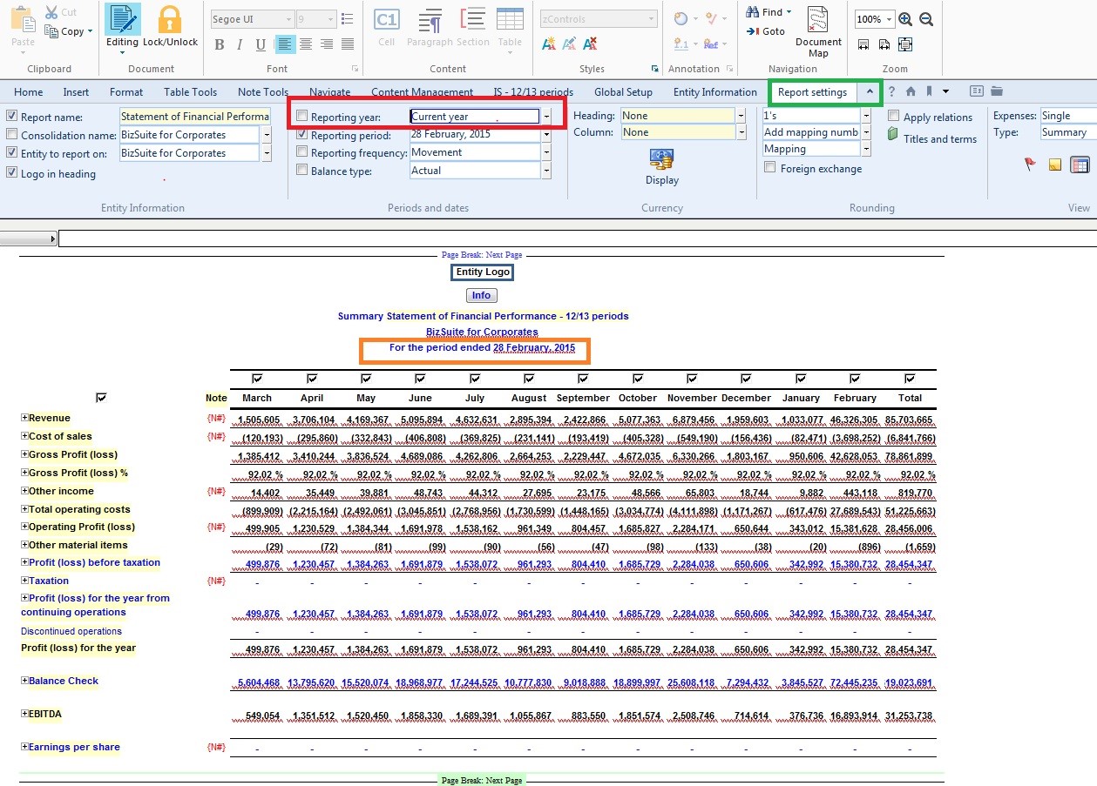
Task: Open the Reporting frequency dropdown arrow
Action: tap(546, 152)
